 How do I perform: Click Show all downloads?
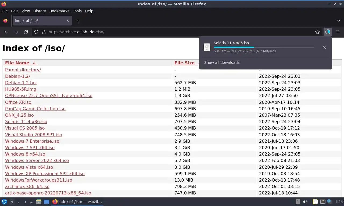(222, 62)
